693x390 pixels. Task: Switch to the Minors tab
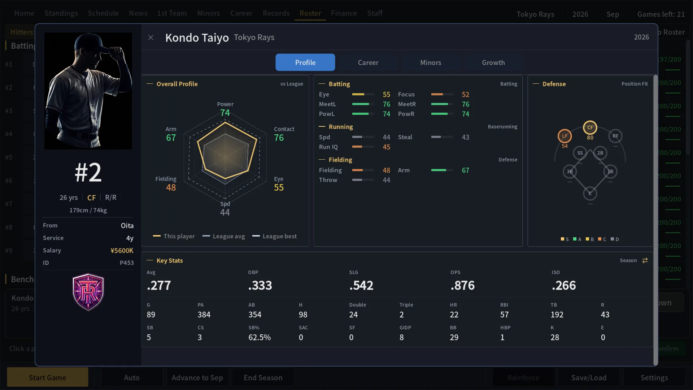point(431,62)
